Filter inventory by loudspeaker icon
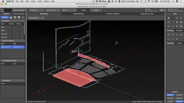The height and width of the screenshot is (103, 184). pyautogui.click(x=19, y=17)
